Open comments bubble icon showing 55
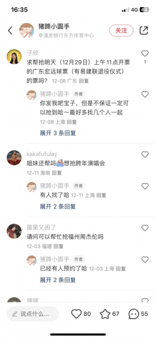Viewport: 156px width, 339px height. 134,314
